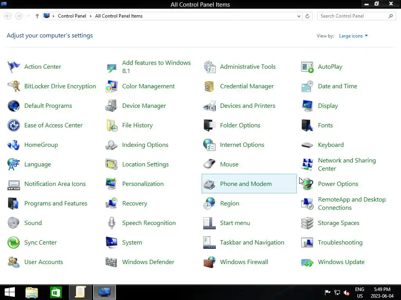Screen dimensions: 401x300
Task: Open the Display link
Action: pyautogui.click(x=328, y=106)
